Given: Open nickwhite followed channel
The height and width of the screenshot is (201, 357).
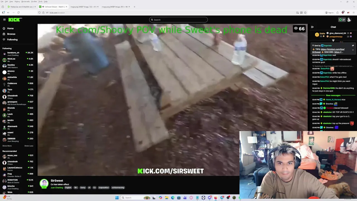Looking at the screenshot, I should tap(18, 78).
